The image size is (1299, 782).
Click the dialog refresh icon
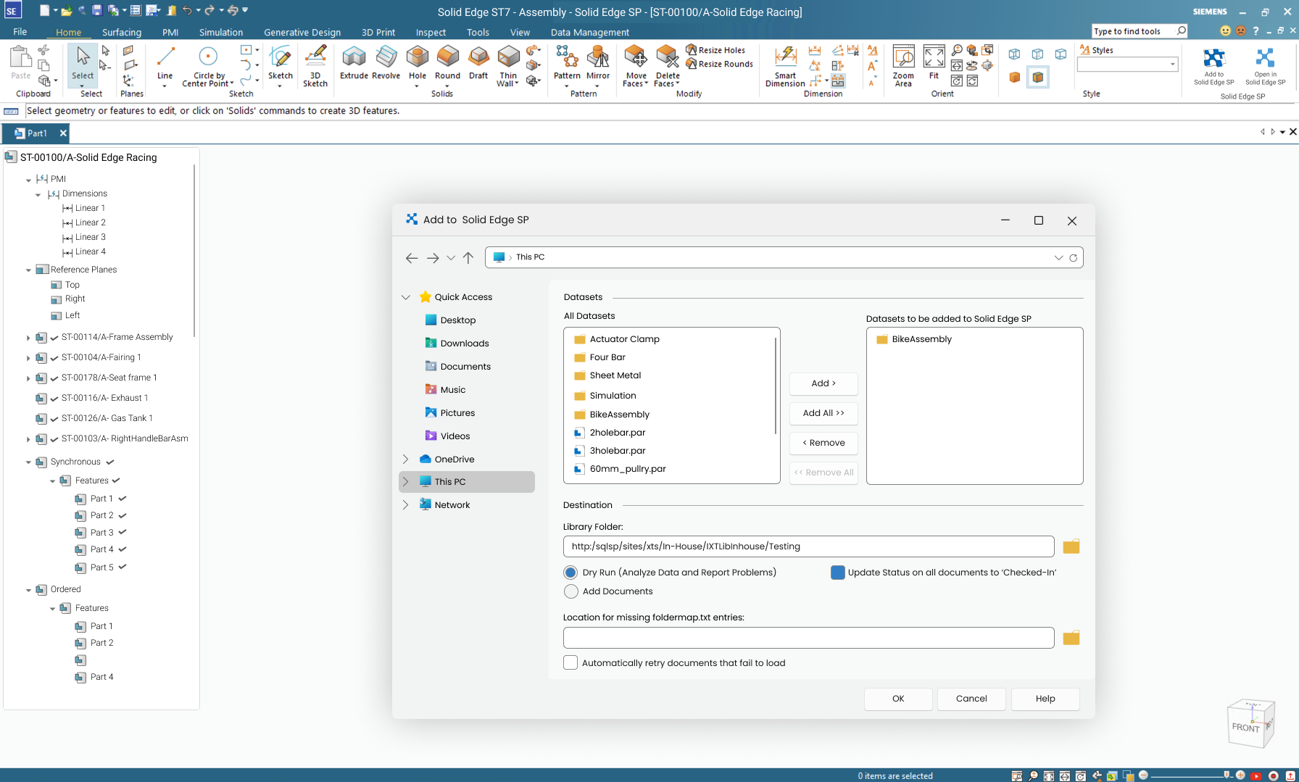(x=1073, y=257)
